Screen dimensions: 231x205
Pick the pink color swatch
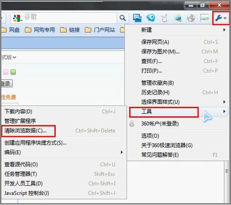coord(6,72)
